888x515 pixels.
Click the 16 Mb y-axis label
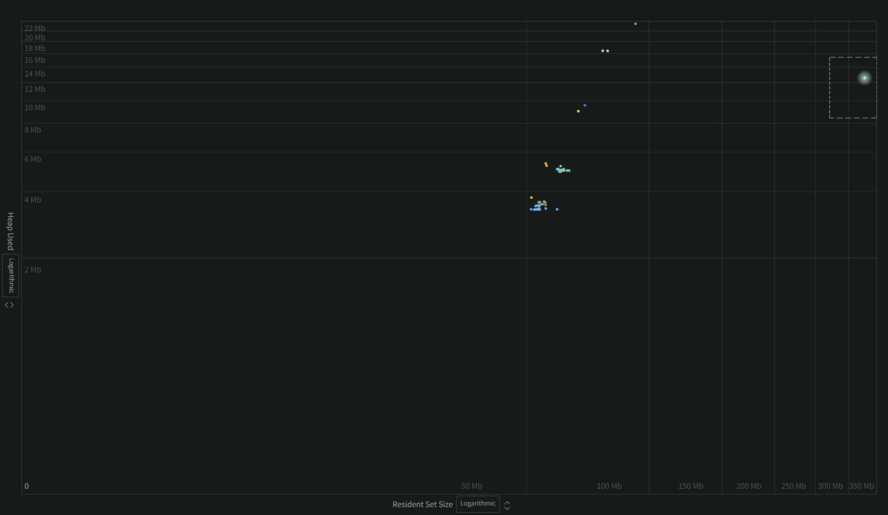pyautogui.click(x=35, y=60)
